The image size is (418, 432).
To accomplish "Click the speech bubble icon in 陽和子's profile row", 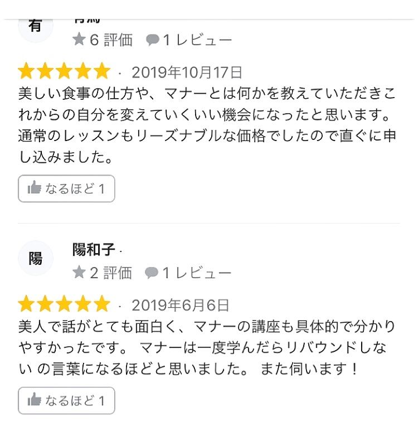I will 152,273.
